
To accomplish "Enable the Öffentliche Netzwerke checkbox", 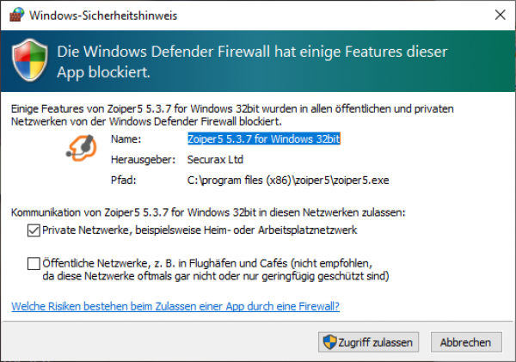I will [x=34, y=264].
